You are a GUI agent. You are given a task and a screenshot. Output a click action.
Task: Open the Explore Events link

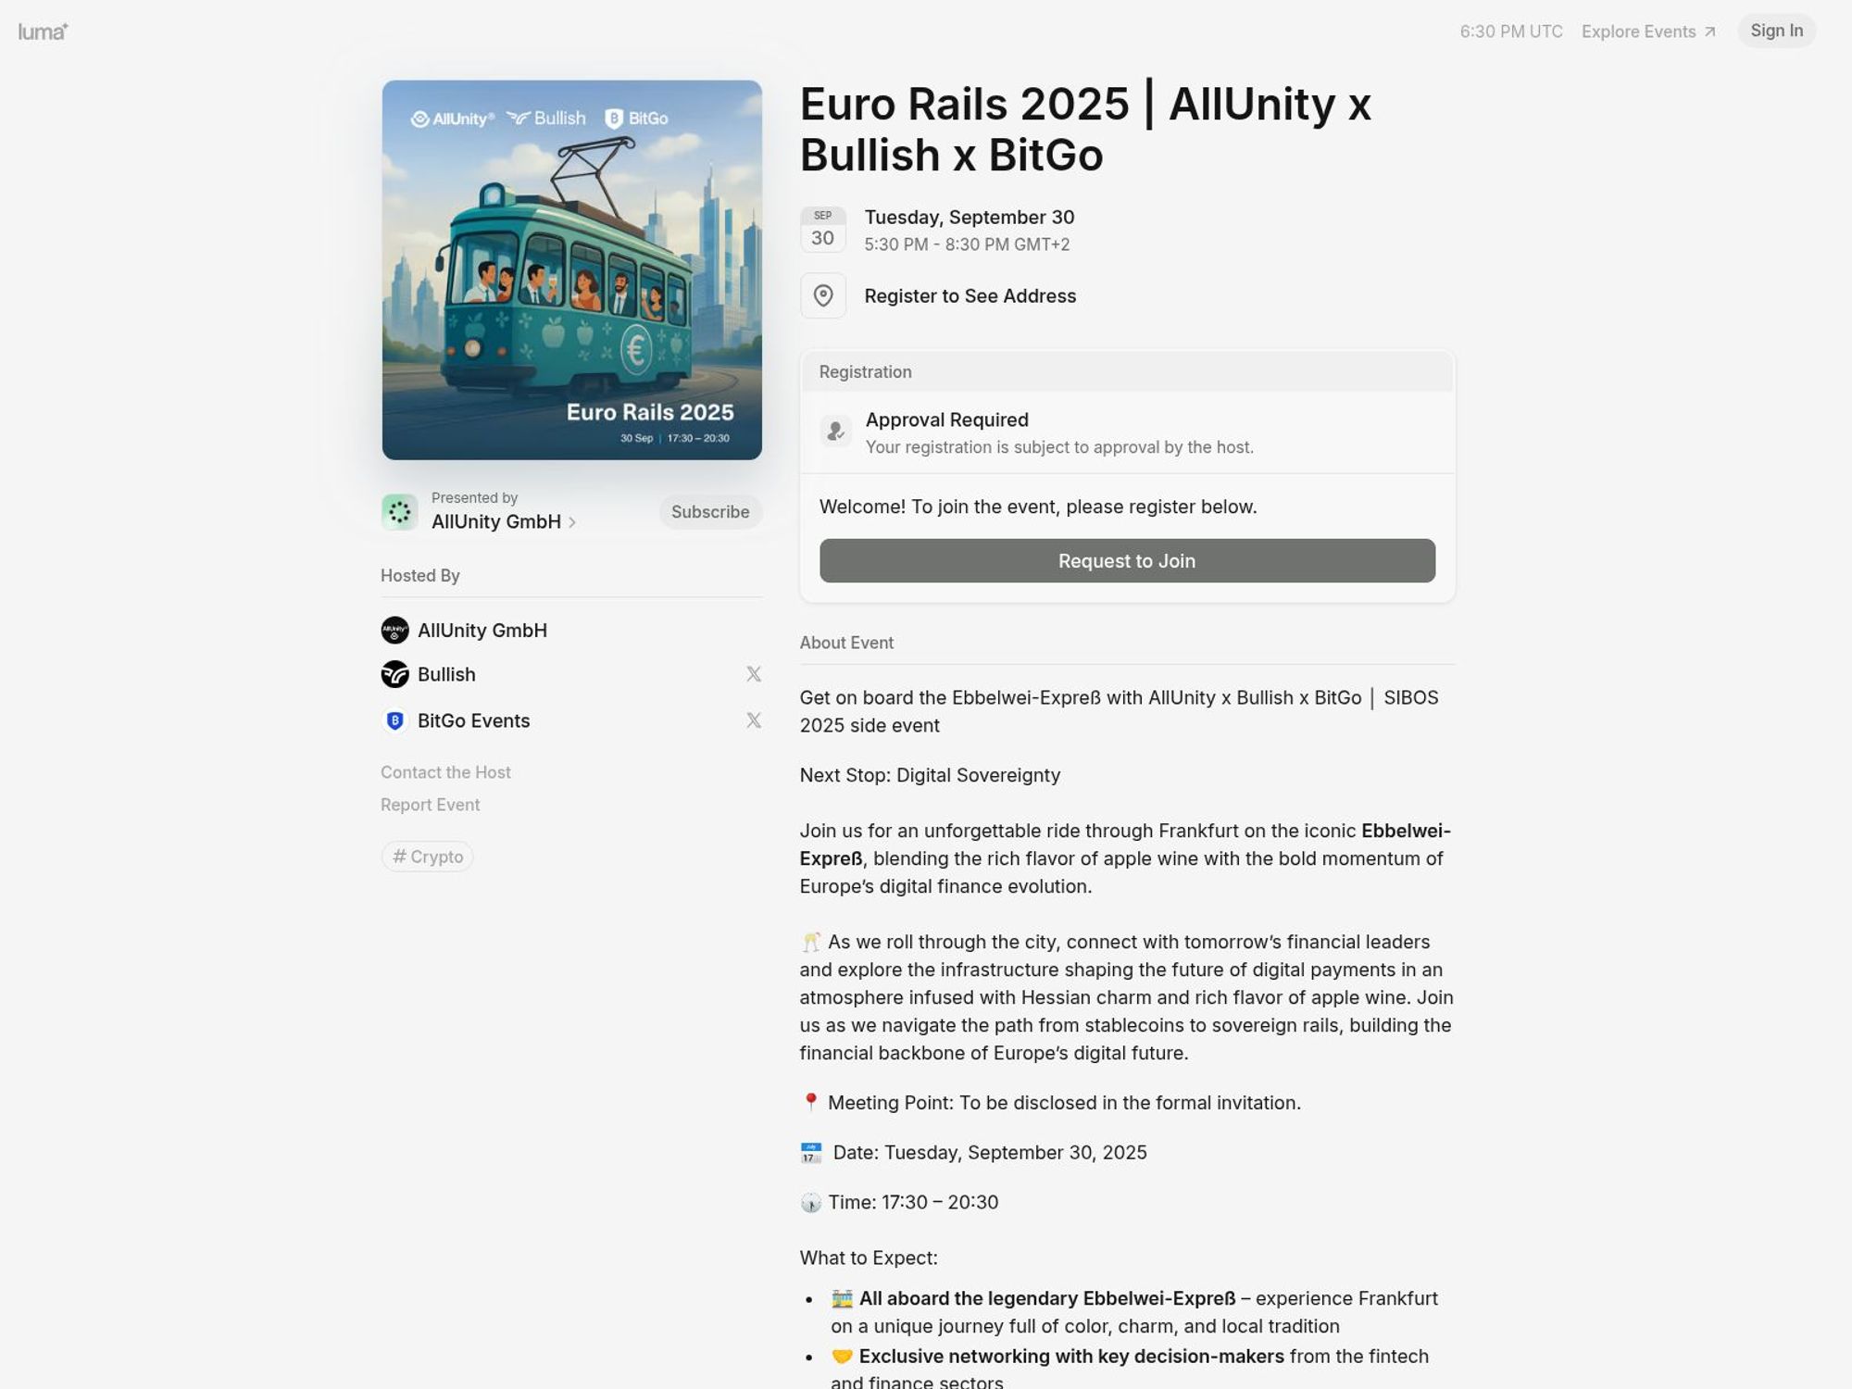tap(1648, 31)
